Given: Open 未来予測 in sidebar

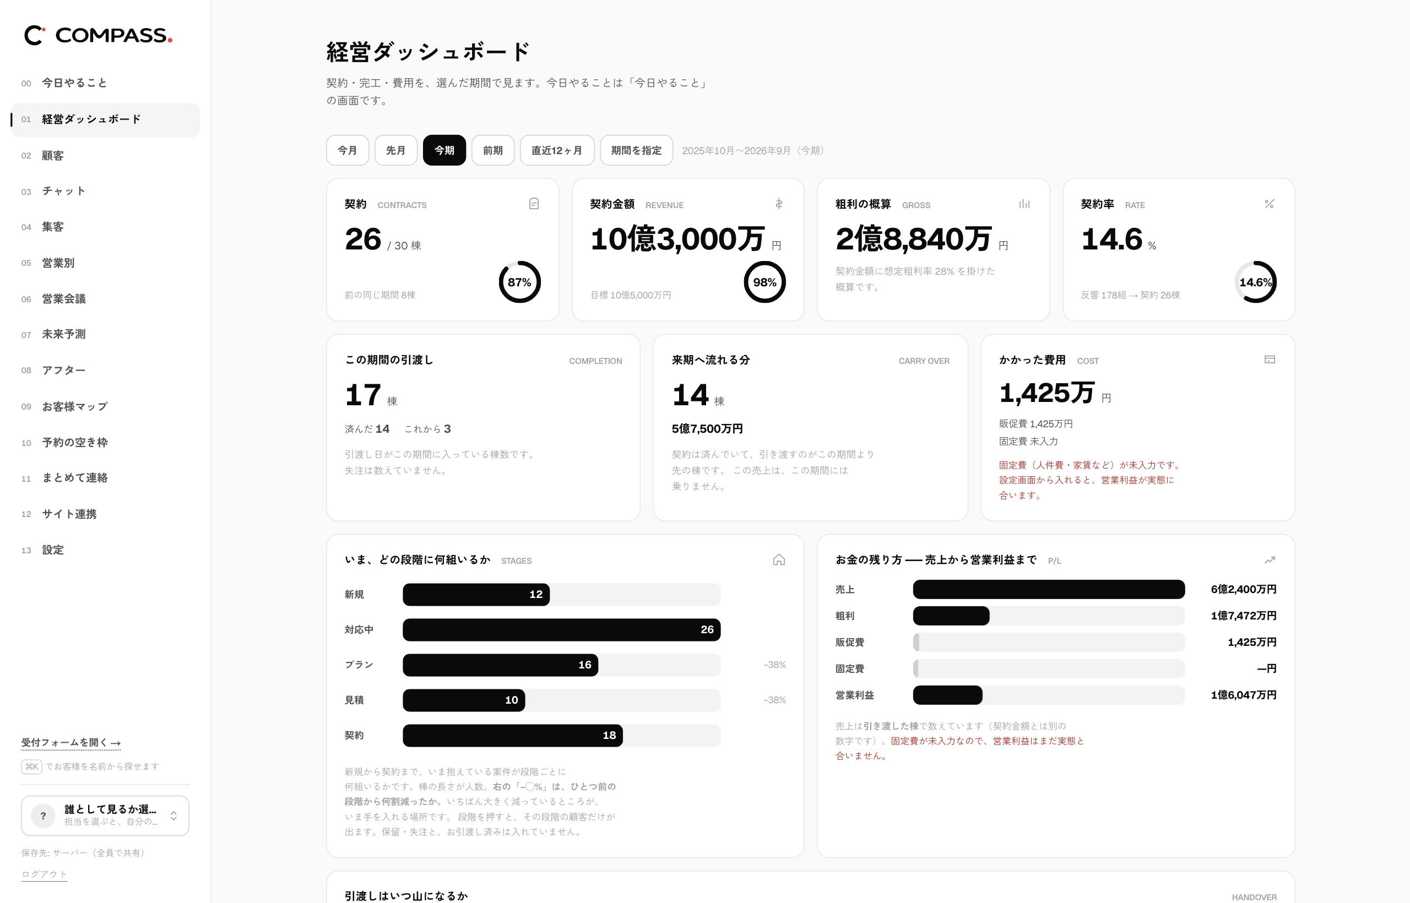Looking at the screenshot, I should (105, 334).
